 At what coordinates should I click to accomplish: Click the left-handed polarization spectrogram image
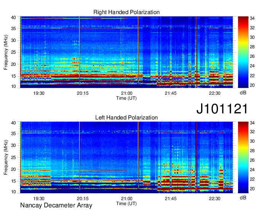tap(126, 157)
